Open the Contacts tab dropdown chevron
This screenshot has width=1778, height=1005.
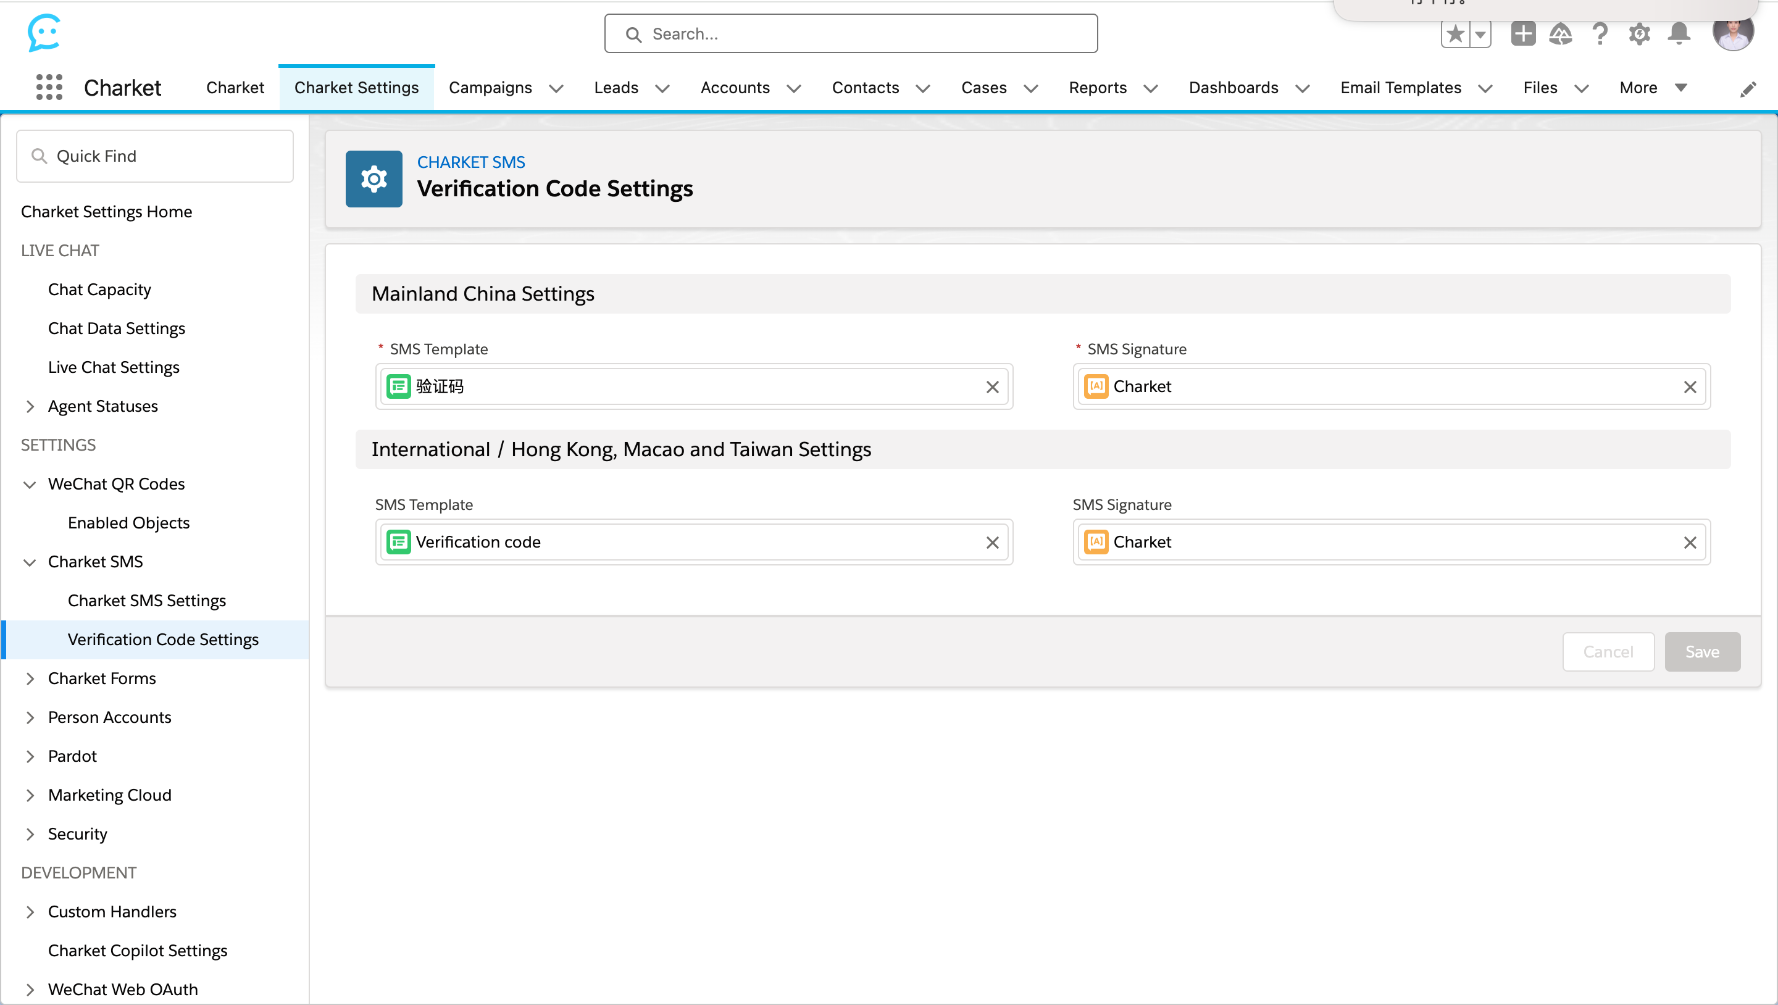923,89
